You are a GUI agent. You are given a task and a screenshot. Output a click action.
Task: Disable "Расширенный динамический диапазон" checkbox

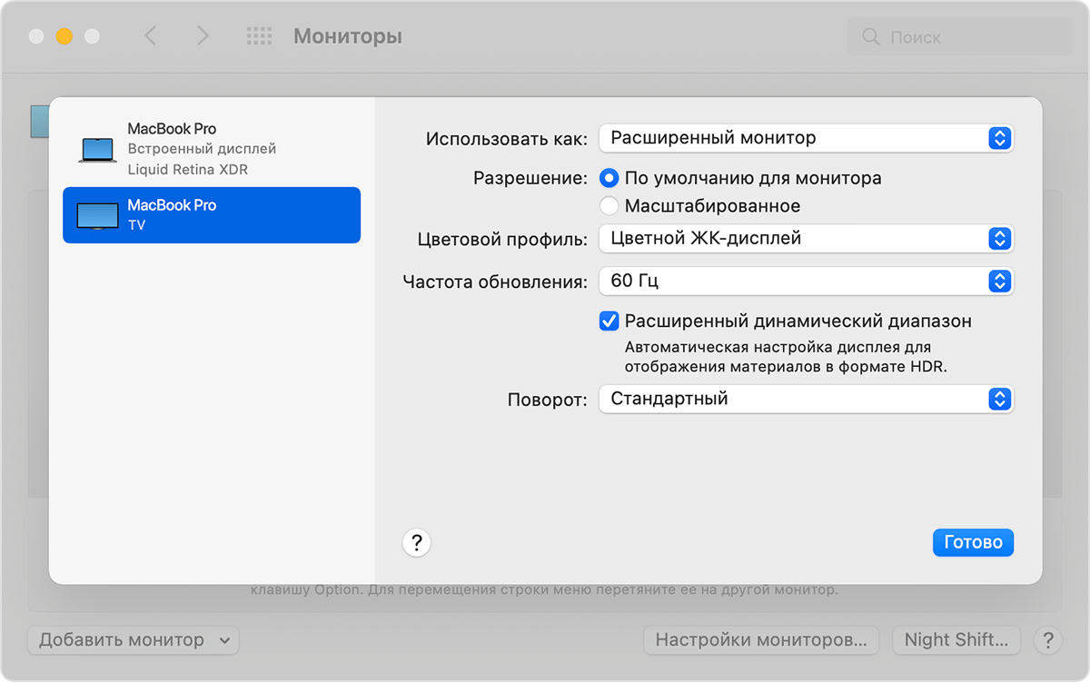(x=609, y=321)
